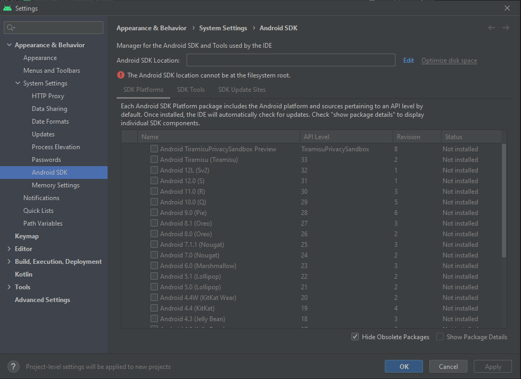Screen dimensions: 521x379
Task: Go to Passwords settings
Action: pyautogui.click(x=46, y=160)
